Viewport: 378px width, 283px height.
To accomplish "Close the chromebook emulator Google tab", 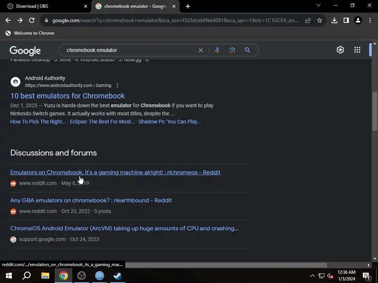I will (174, 6).
